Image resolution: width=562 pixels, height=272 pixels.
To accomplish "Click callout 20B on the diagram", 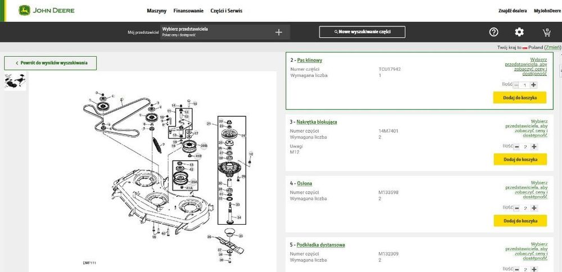I will 204,146.
